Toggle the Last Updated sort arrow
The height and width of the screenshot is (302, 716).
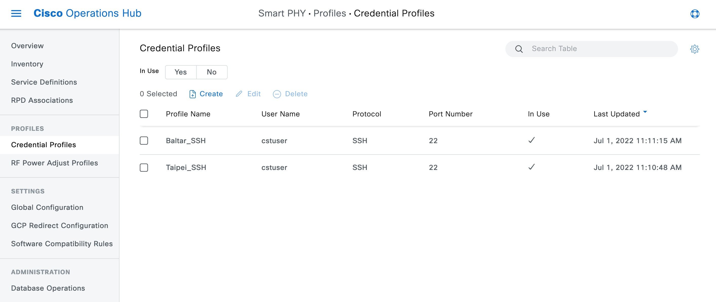click(645, 112)
